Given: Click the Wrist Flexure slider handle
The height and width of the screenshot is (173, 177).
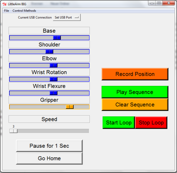Looking at the screenshot, I should tap(53, 93).
